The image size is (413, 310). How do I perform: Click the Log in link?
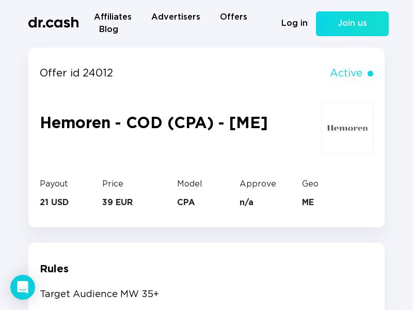click(294, 23)
